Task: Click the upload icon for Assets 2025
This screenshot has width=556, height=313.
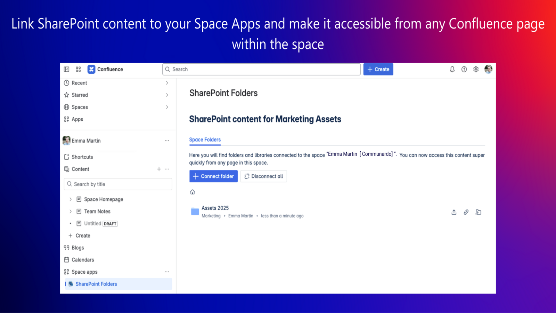Action: pos(454,212)
